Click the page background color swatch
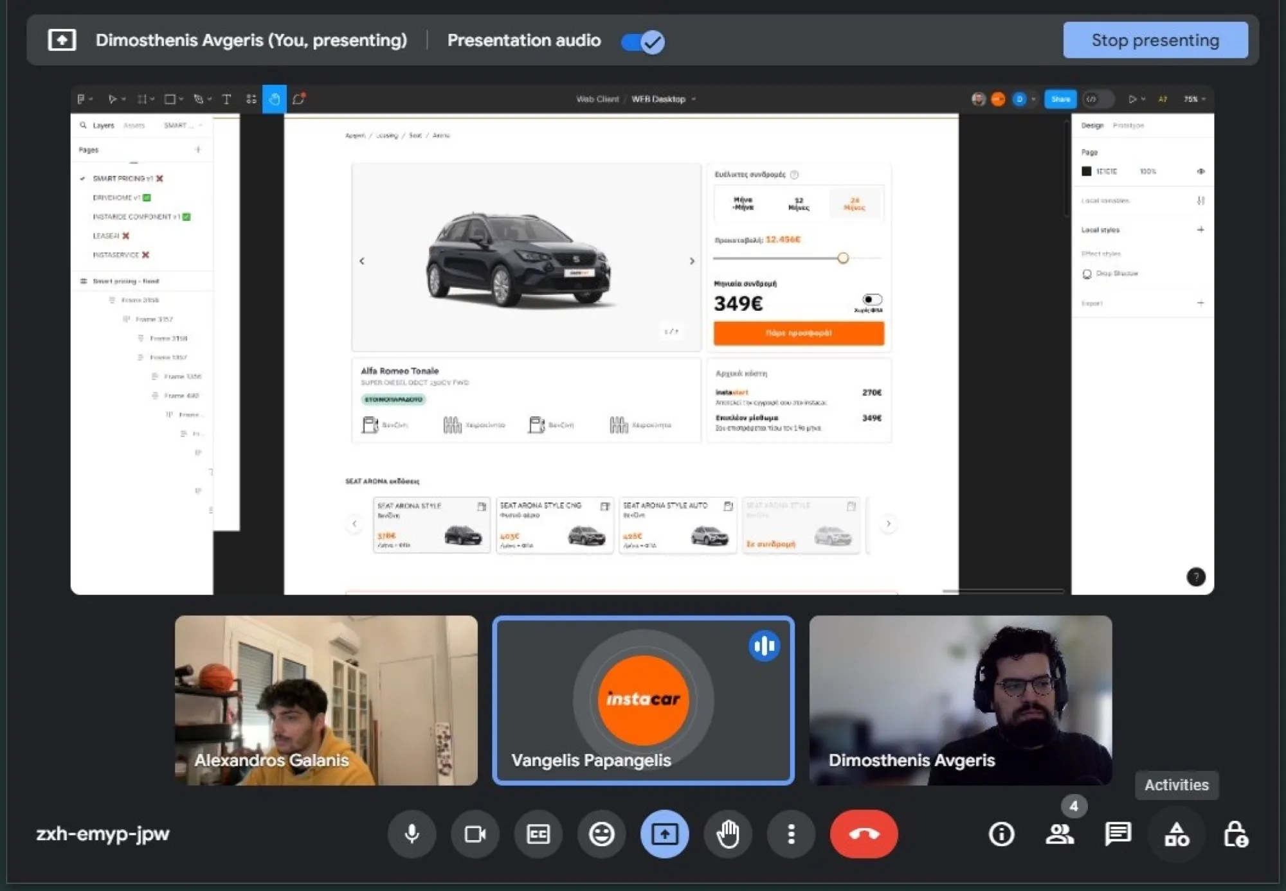 pyautogui.click(x=1087, y=172)
